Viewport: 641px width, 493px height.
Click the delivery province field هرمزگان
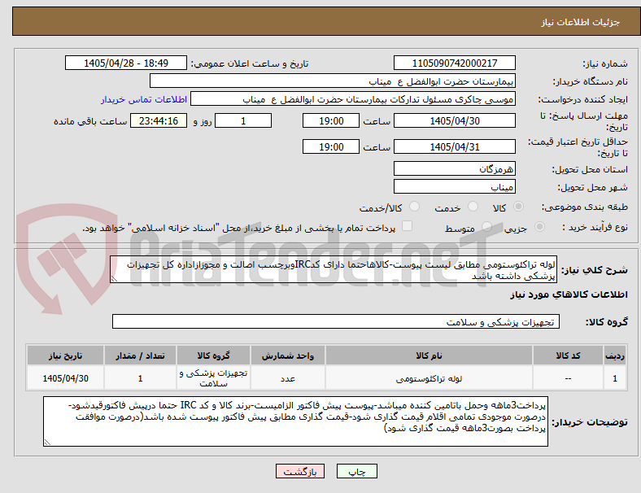click(x=455, y=168)
